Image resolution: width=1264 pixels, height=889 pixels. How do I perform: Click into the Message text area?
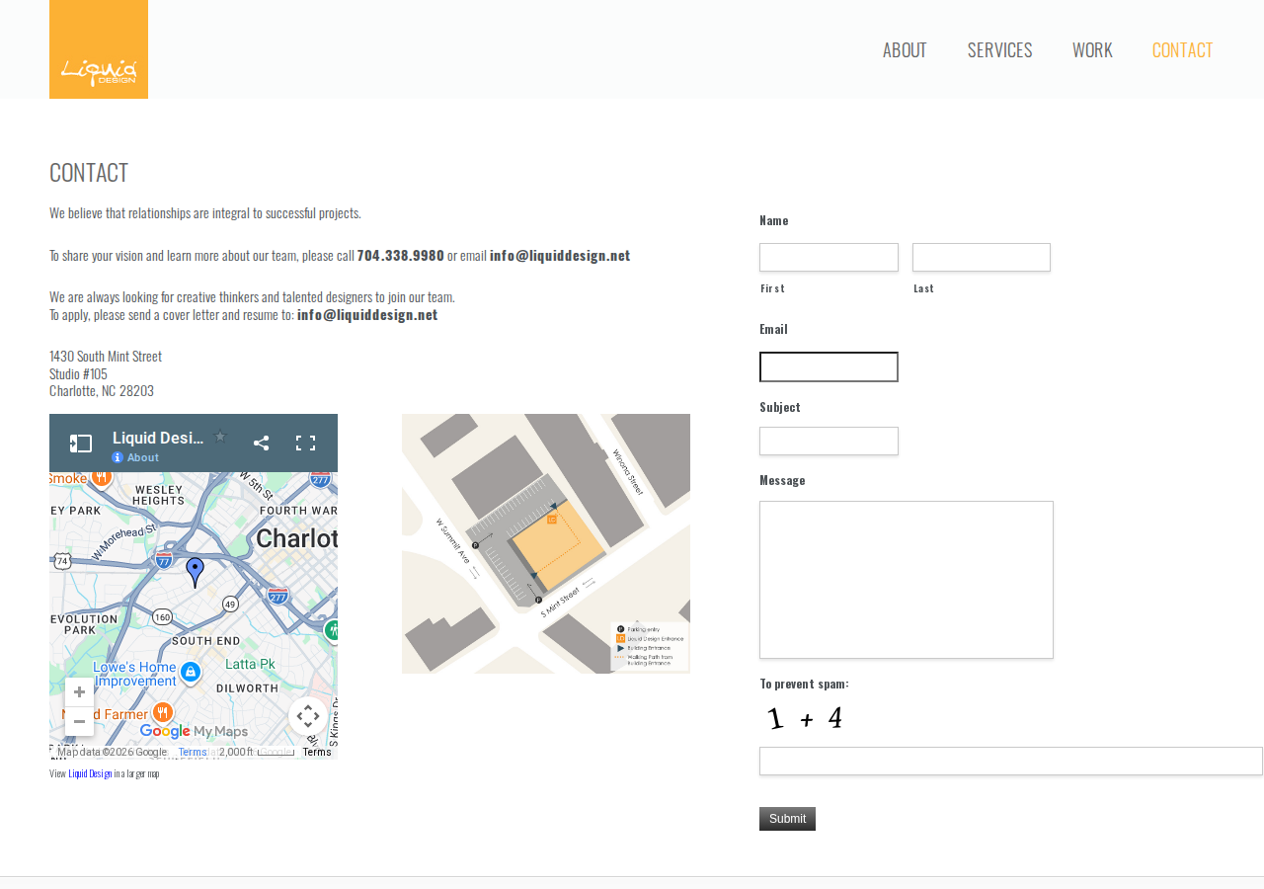[907, 580]
